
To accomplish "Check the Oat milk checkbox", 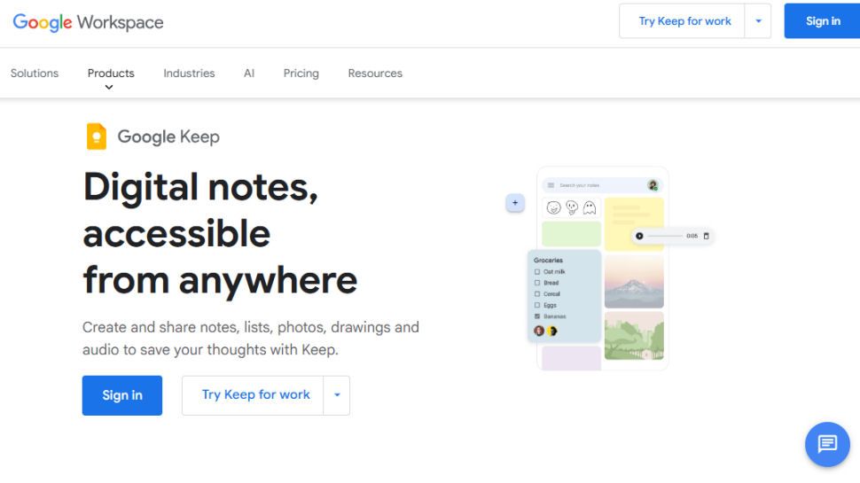I will click(x=537, y=271).
